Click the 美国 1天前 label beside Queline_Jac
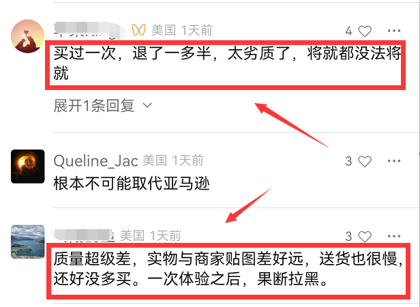420x307 pixels. tap(172, 160)
